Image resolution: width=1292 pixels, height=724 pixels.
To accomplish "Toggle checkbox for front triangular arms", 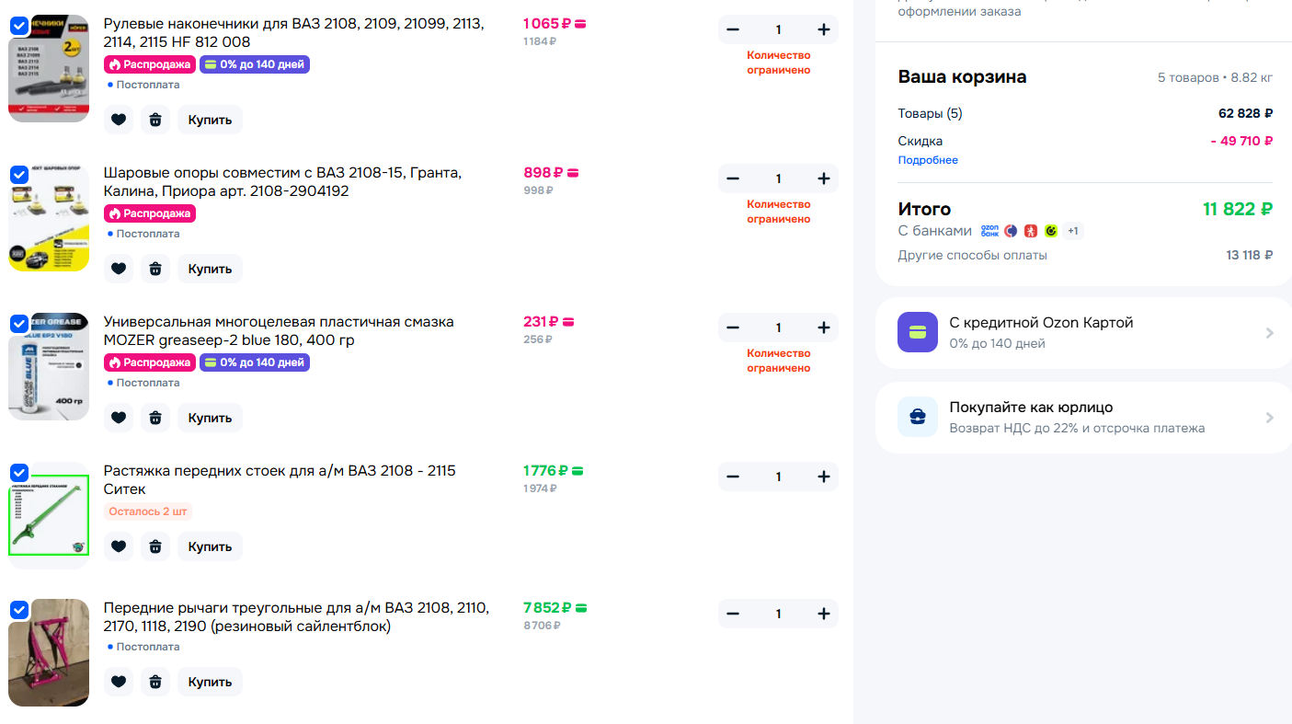I will coord(19,610).
